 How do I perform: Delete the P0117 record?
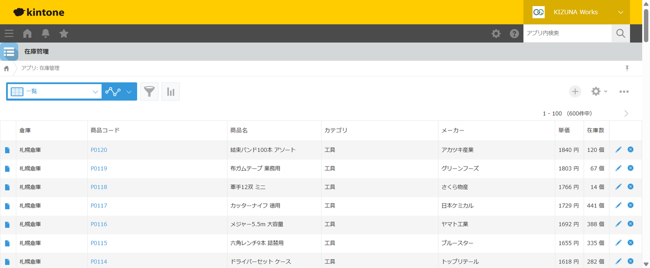(630, 205)
